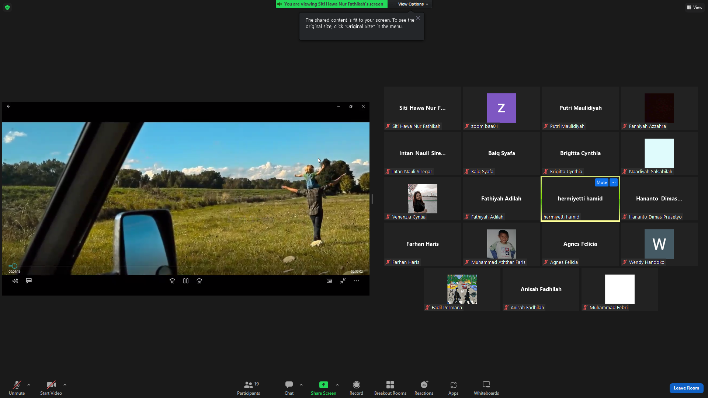Select Agnes Felicia's participant tile

point(580,244)
